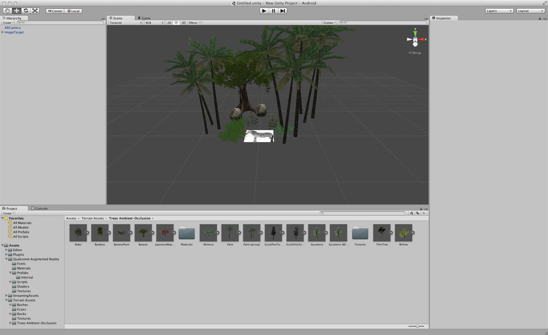Click the Local coordinate button
This screenshot has width=548, height=335.
pos(73,11)
